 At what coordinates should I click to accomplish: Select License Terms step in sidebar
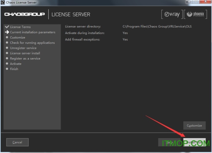(20, 27)
